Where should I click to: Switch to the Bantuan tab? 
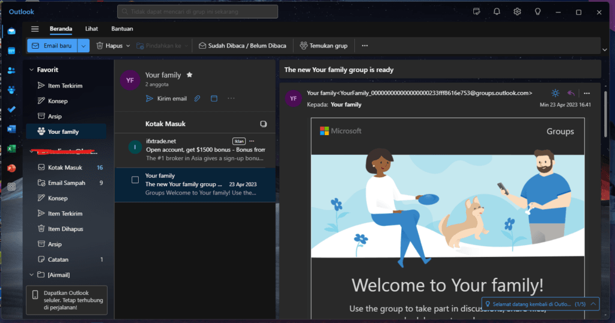click(122, 29)
